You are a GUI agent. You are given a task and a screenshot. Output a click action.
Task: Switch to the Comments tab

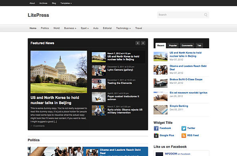point(187,45)
